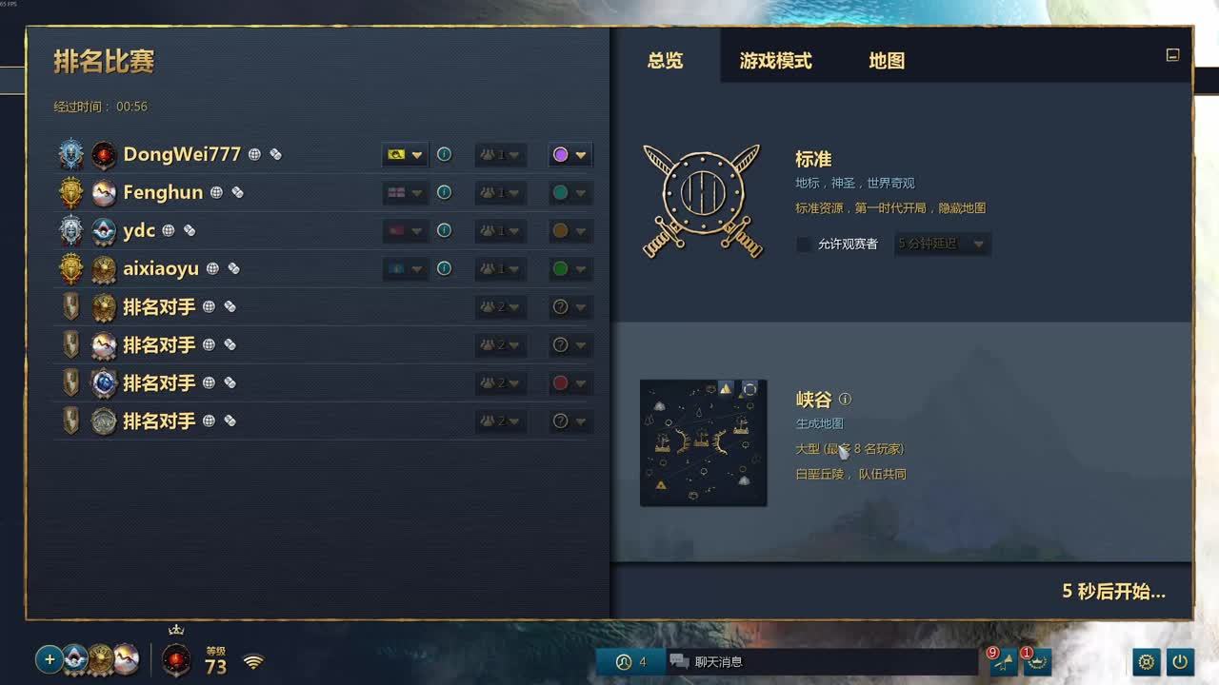1219x685 pixels.
Task: Expand the 5 分钟延迟 delay dropdown
Action: [x=942, y=244]
